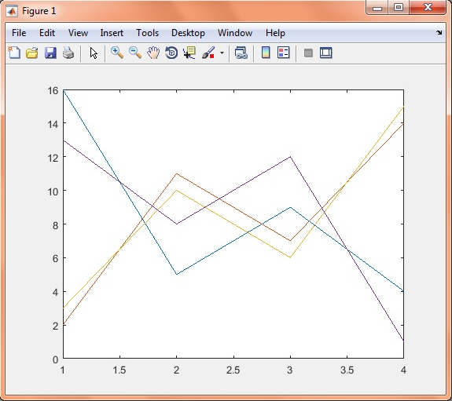
Task: Click the New Figure icon
Action: (x=14, y=53)
